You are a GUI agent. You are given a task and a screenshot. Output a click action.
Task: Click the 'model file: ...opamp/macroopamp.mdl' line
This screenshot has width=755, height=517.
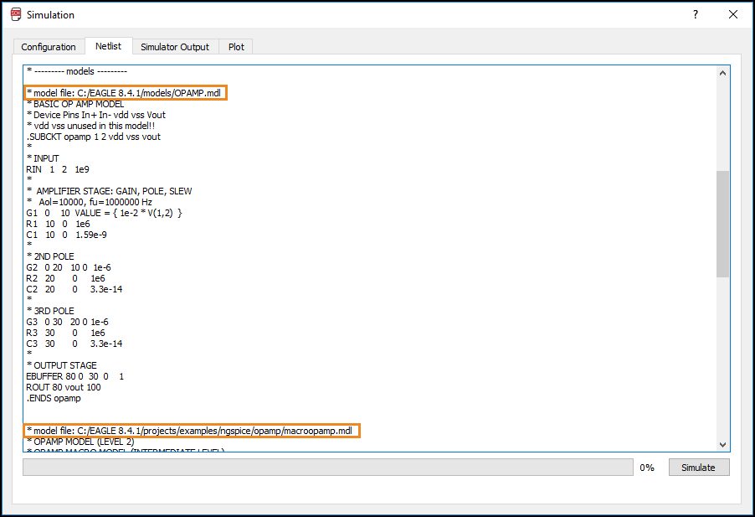[190, 431]
